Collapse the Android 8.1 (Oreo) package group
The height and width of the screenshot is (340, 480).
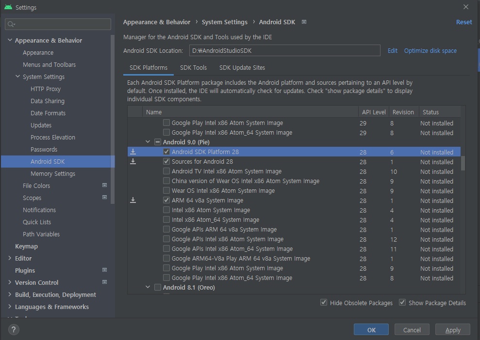148,287
